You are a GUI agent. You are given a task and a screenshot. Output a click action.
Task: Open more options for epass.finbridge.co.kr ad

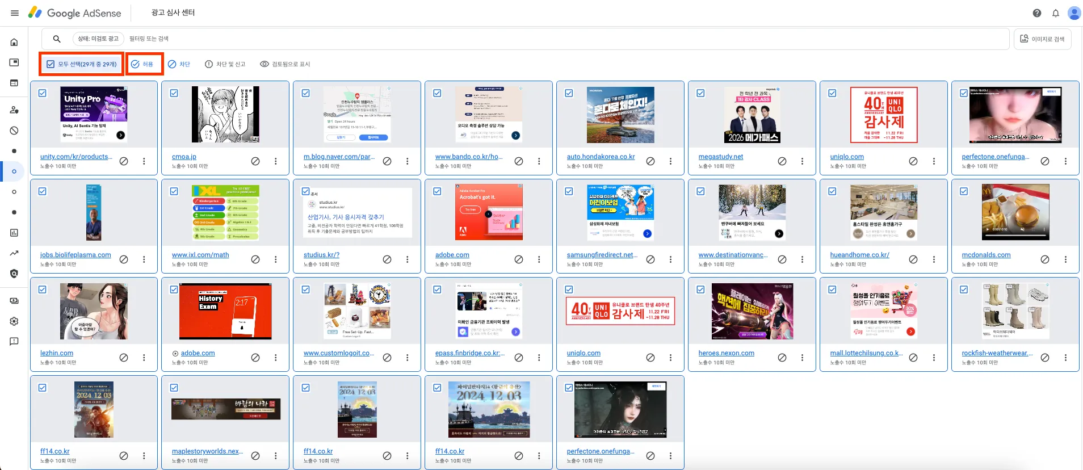click(539, 358)
